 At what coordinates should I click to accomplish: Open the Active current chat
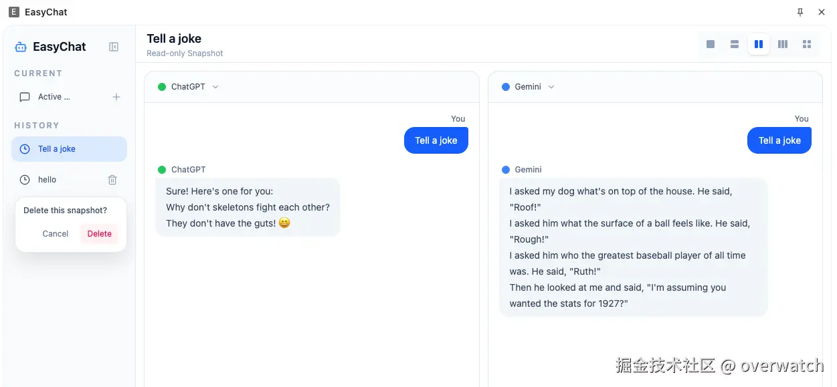point(54,97)
